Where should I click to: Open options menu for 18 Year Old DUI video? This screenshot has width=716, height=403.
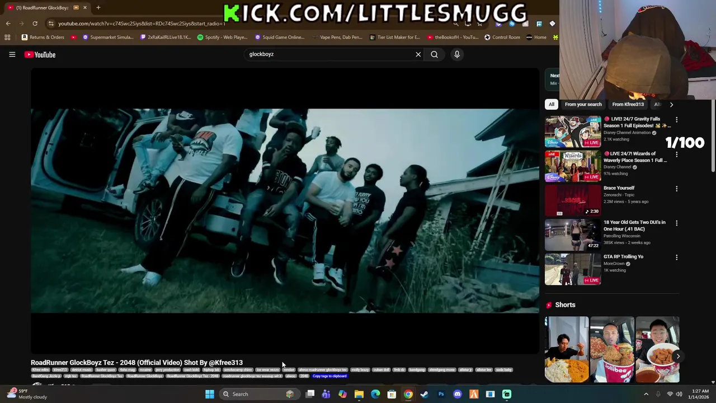click(x=676, y=223)
